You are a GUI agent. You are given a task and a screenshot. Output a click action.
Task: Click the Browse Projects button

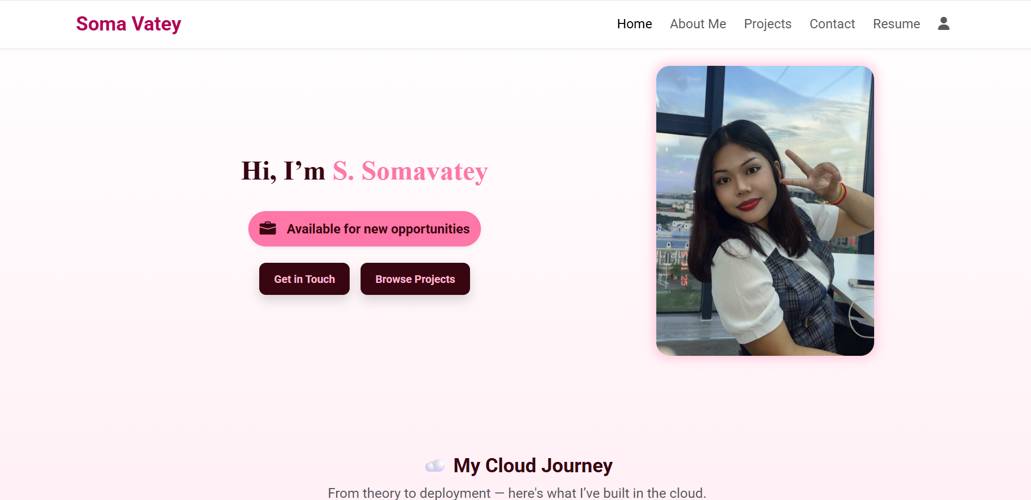tap(415, 279)
